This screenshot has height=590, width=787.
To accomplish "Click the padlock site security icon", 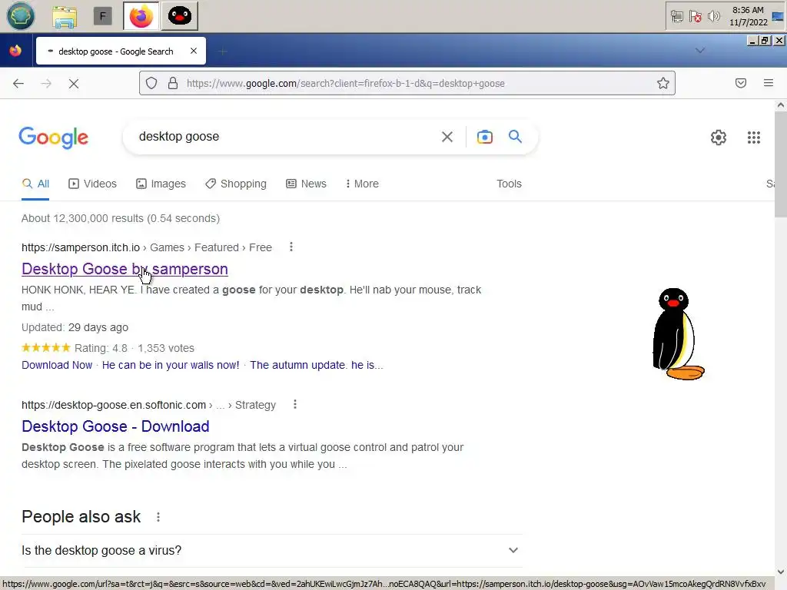I will (x=173, y=83).
